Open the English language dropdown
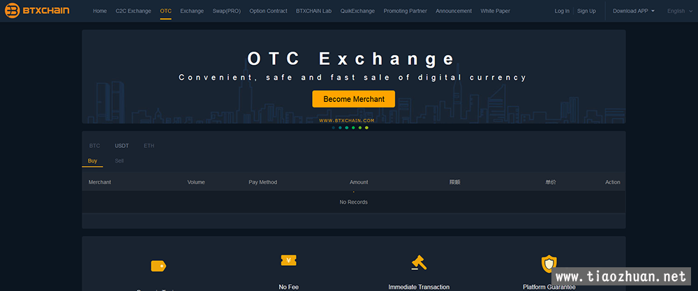The width and height of the screenshot is (698, 291). click(x=680, y=11)
